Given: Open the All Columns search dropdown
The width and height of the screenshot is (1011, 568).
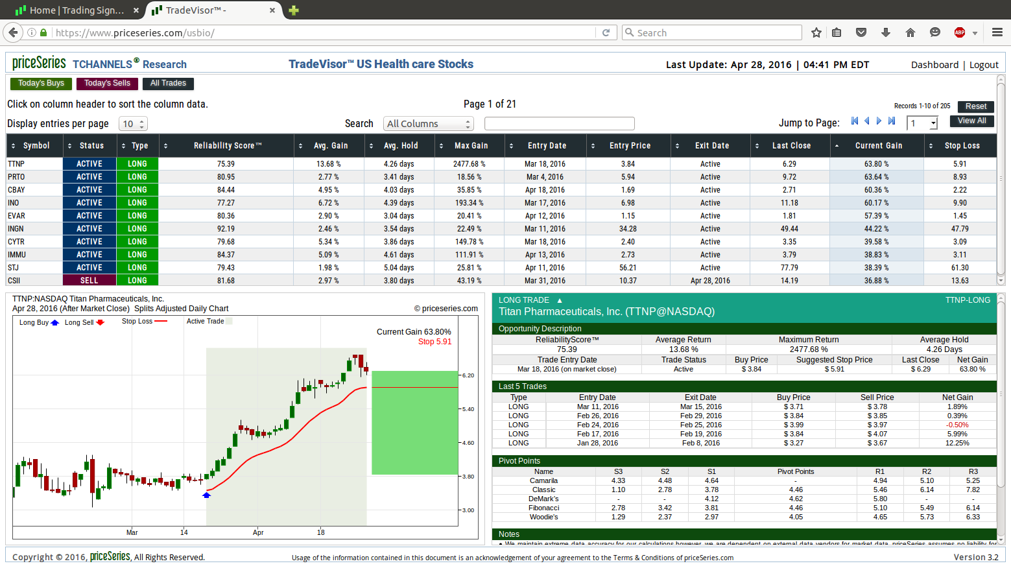Looking at the screenshot, I should [429, 124].
